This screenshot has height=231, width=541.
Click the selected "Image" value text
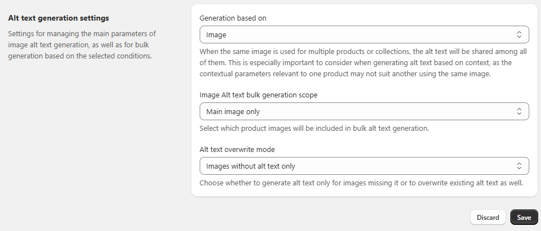216,35
